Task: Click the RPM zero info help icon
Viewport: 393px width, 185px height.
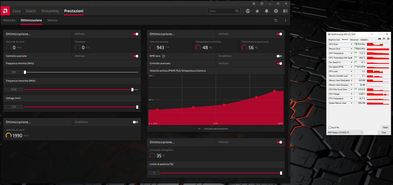Action: [164, 56]
